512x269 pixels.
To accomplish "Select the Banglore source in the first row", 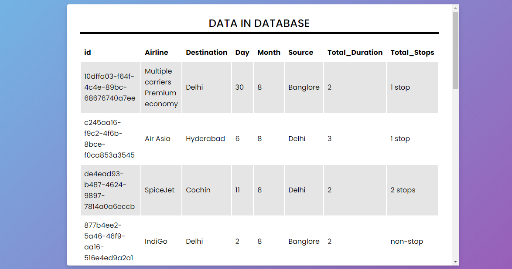I will 304,87.
